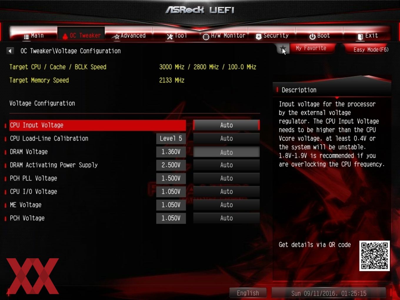Open CPU Load-Line Calibration Auto dropdown
This screenshot has height=300, width=400.
tap(226, 139)
